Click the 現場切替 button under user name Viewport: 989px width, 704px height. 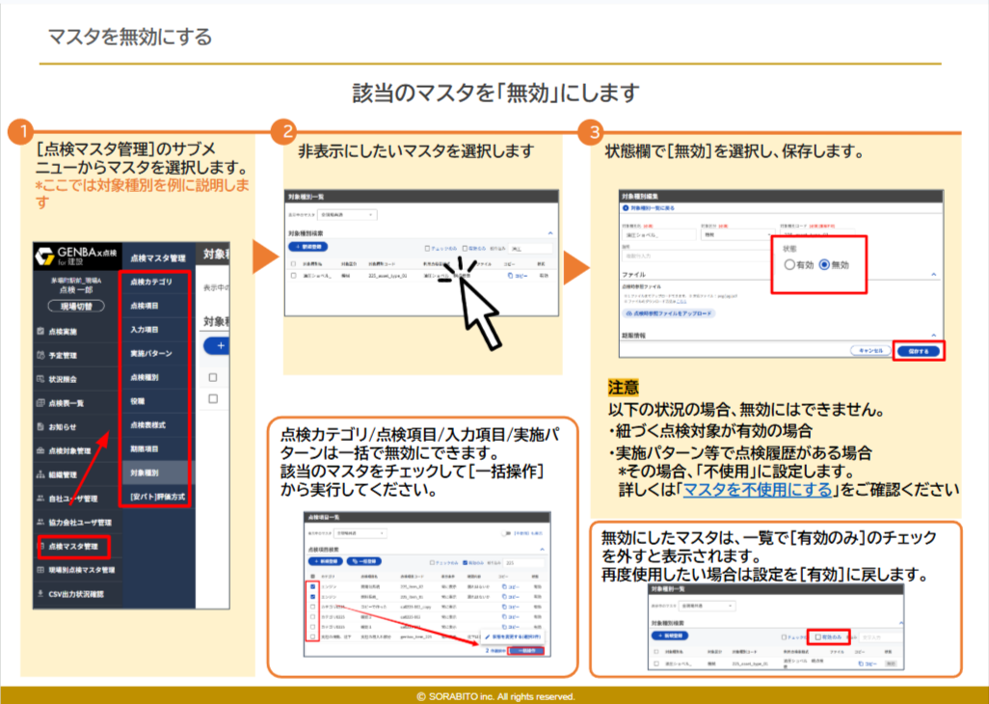pyautogui.click(x=75, y=307)
